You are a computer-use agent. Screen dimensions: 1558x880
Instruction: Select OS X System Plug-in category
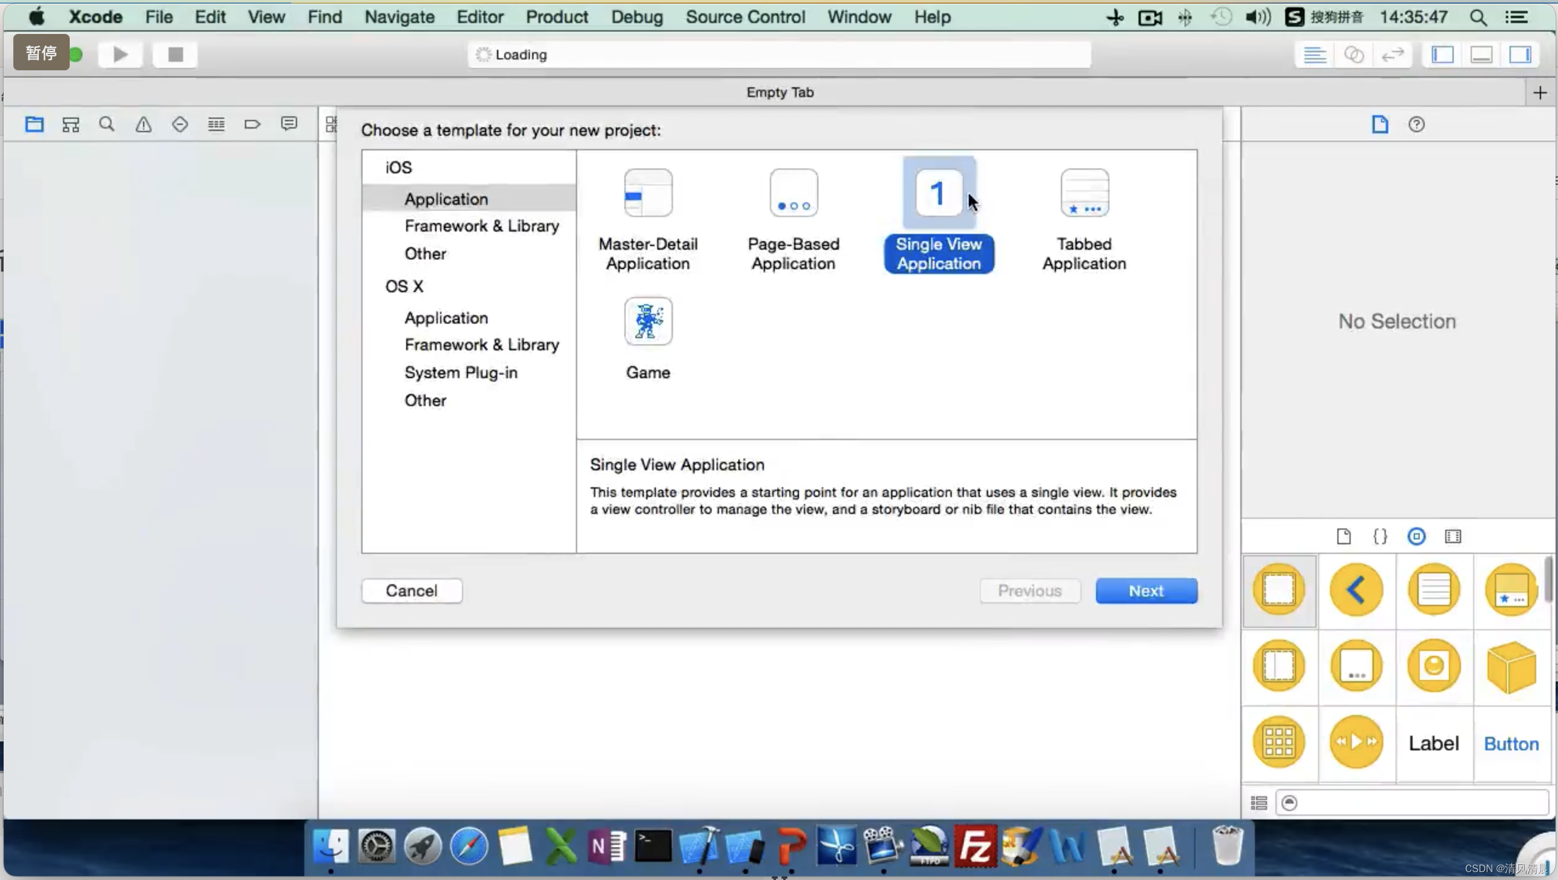[x=461, y=372]
